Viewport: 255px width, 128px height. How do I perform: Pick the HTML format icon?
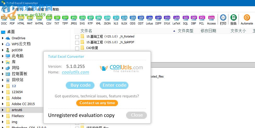click(21, 18)
